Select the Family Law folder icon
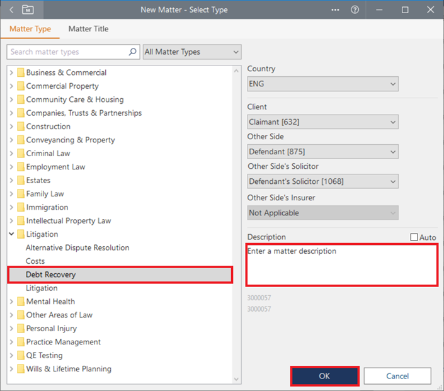This screenshot has width=444, height=391. coord(21,194)
